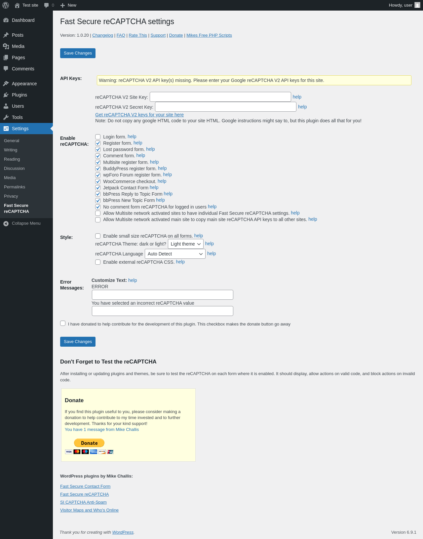Uncheck the WooCommerce checkout checkbox
Viewport: 423px width, 539px height.
tap(98, 181)
